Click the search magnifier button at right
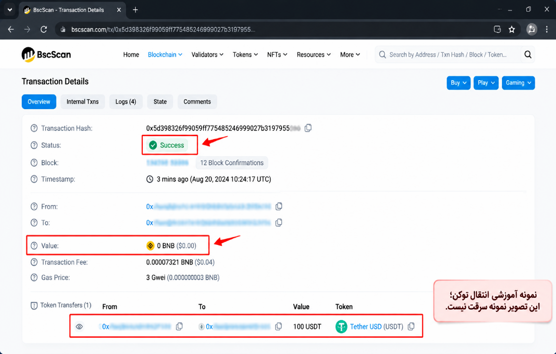 coord(527,55)
